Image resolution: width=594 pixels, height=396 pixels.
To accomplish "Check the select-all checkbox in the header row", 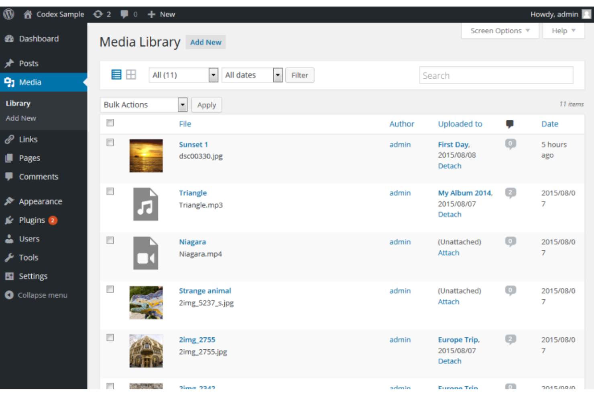I will tap(110, 123).
